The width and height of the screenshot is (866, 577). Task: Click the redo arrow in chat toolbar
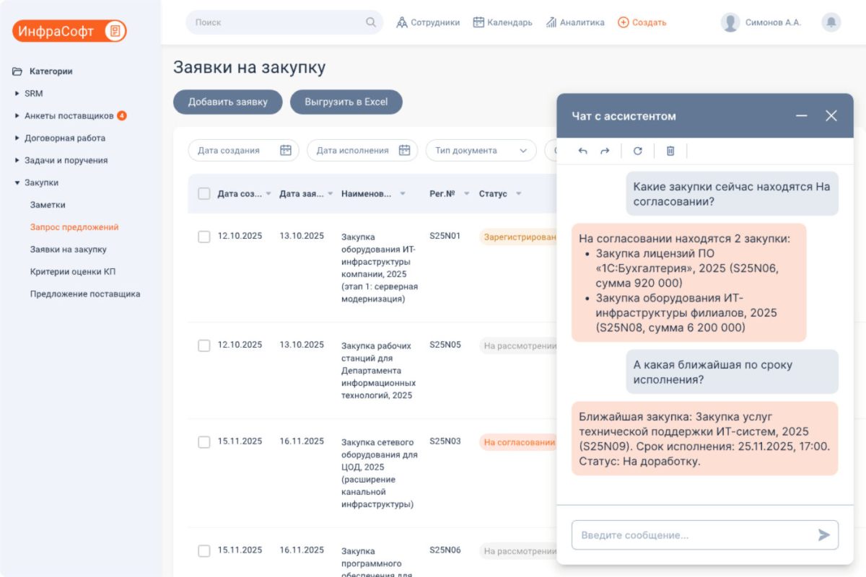605,151
